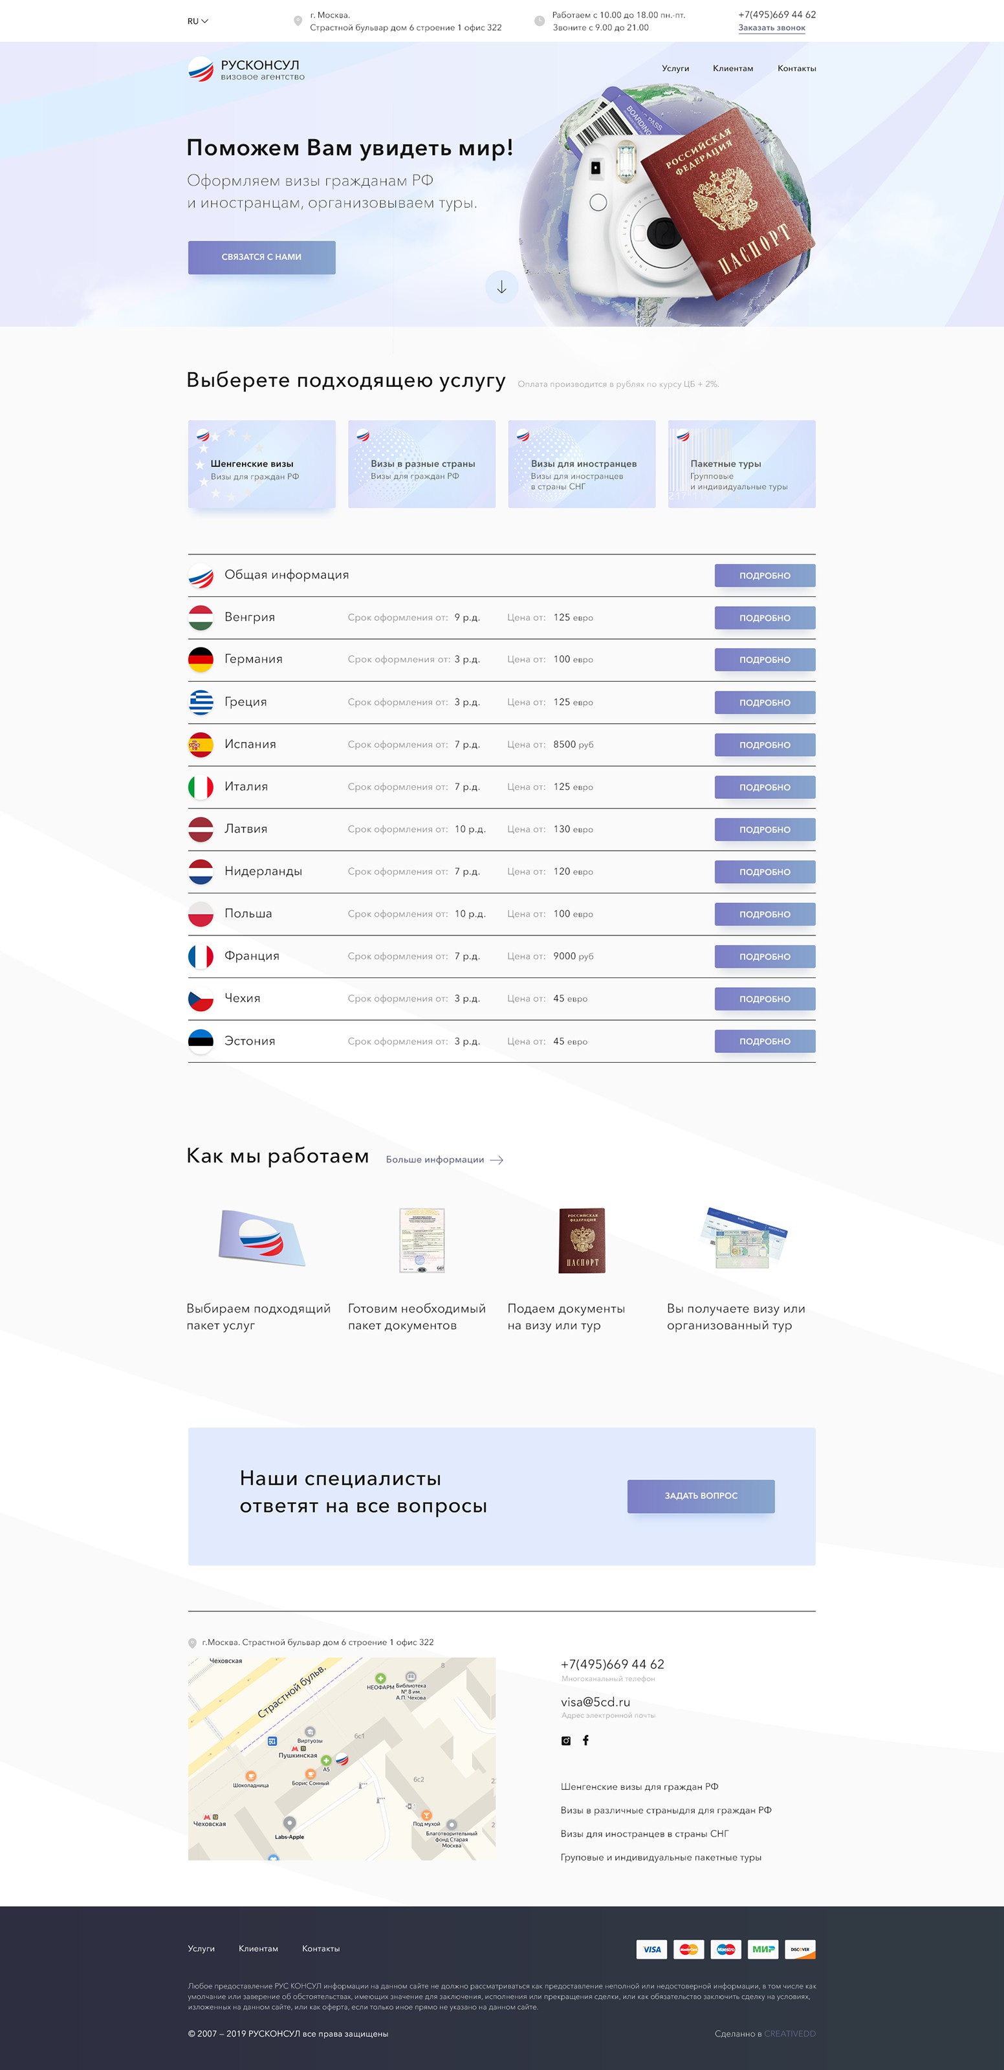
Task: Open the "Услуги" menu in header
Action: 675,69
